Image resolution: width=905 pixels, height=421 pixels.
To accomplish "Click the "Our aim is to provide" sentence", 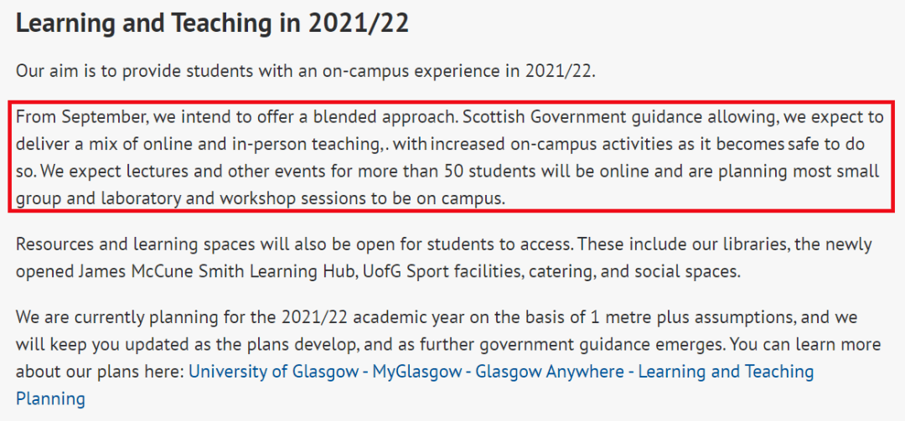I will [x=305, y=71].
